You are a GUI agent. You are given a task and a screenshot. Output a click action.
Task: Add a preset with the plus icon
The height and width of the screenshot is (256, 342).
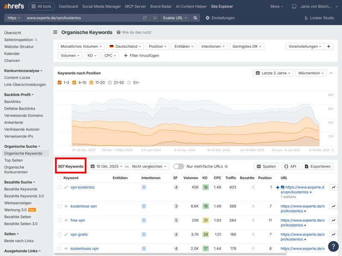(x=328, y=47)
